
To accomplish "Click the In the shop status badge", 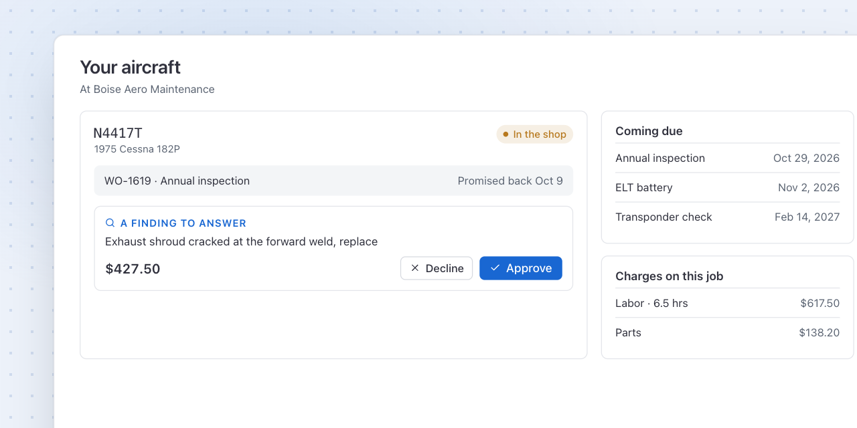I will [x=534, y=134].
